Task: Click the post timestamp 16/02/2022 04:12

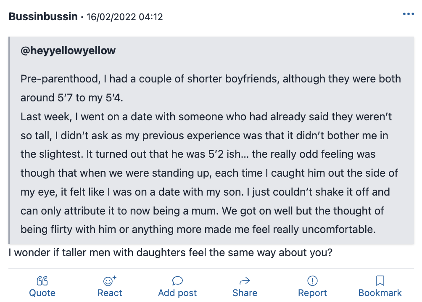Action: coord(124,17)
